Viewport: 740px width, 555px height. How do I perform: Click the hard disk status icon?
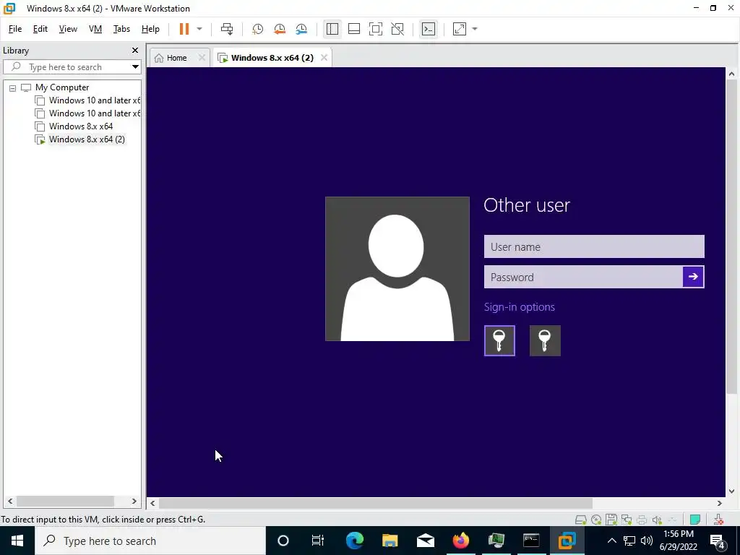click(x=581, y=520)
